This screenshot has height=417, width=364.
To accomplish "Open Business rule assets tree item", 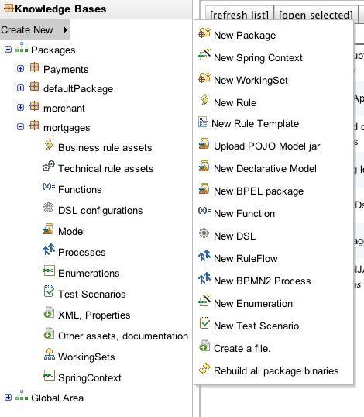I will click(x=105, y=147).
